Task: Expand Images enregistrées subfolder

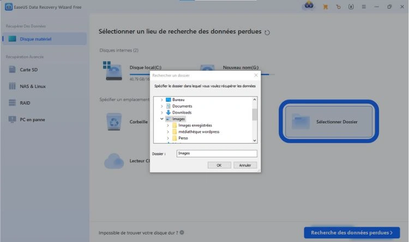Action: pyautogui.click(x=168, y=125)
